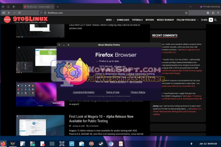Open the NEWS menu item
Viewport: 221px width, 147px height.
pos(109,20)
